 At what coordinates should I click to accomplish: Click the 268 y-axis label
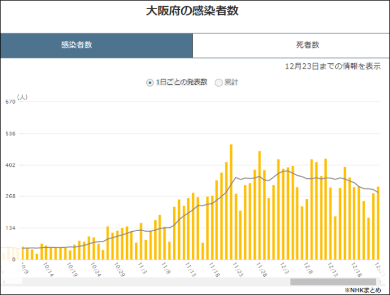10,196
